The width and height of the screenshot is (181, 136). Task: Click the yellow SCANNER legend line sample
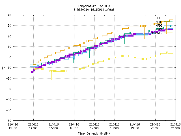click(x=169, y=33)
